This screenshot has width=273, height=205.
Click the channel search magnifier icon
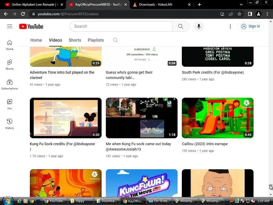coord(115,40)
